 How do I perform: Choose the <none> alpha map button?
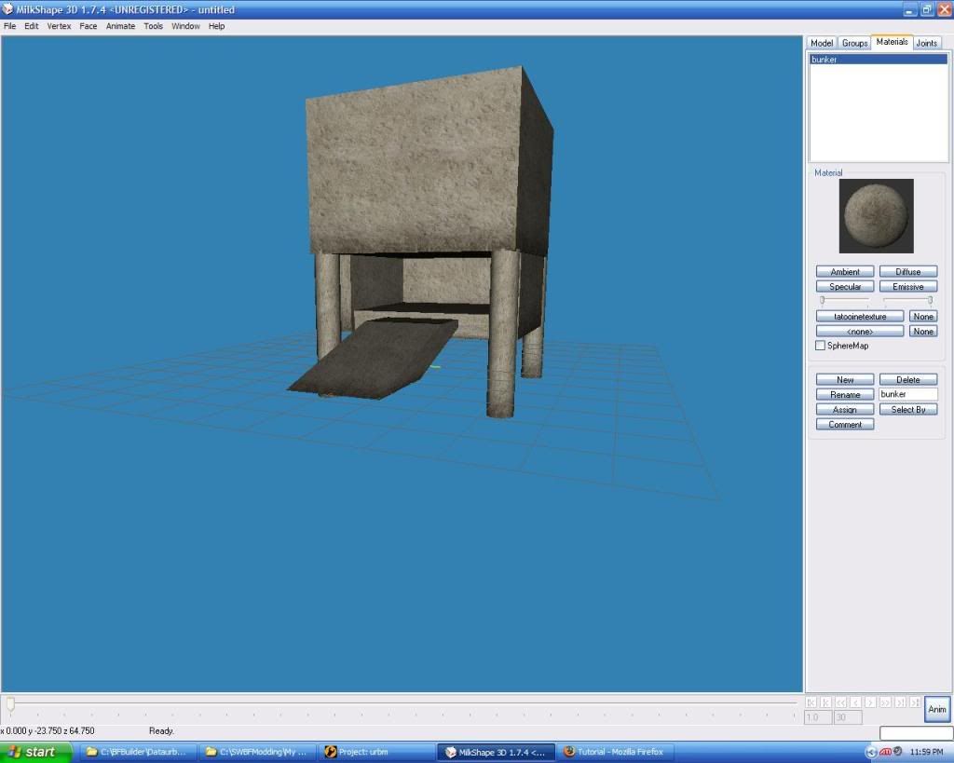point(860,331)
